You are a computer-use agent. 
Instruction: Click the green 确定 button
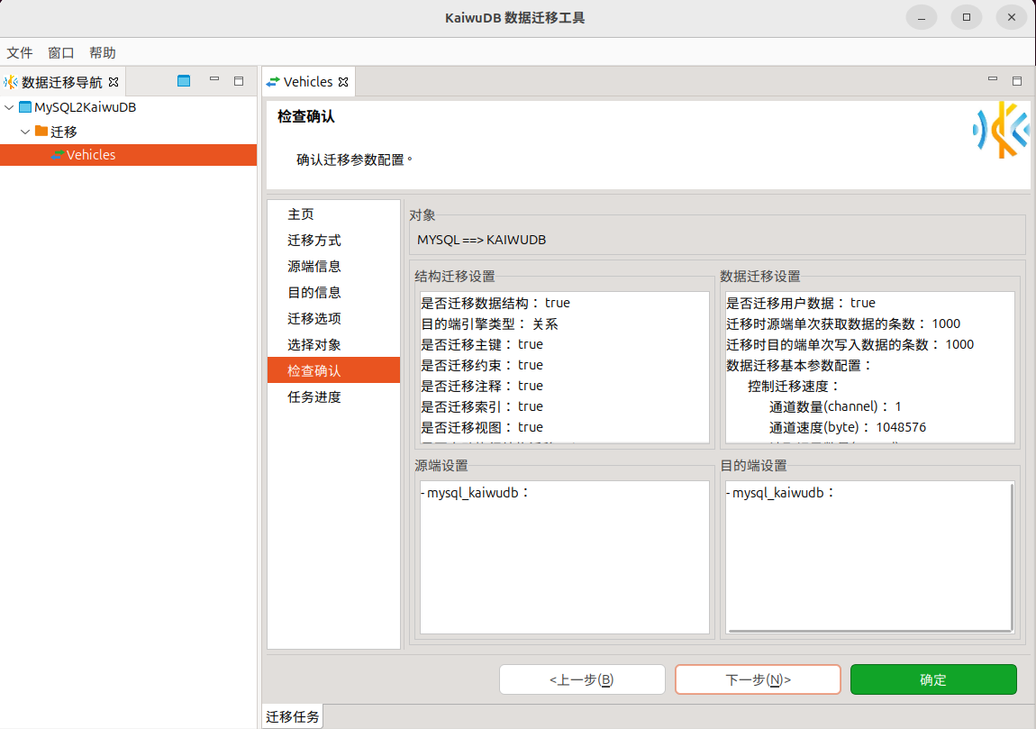(933, 679)
